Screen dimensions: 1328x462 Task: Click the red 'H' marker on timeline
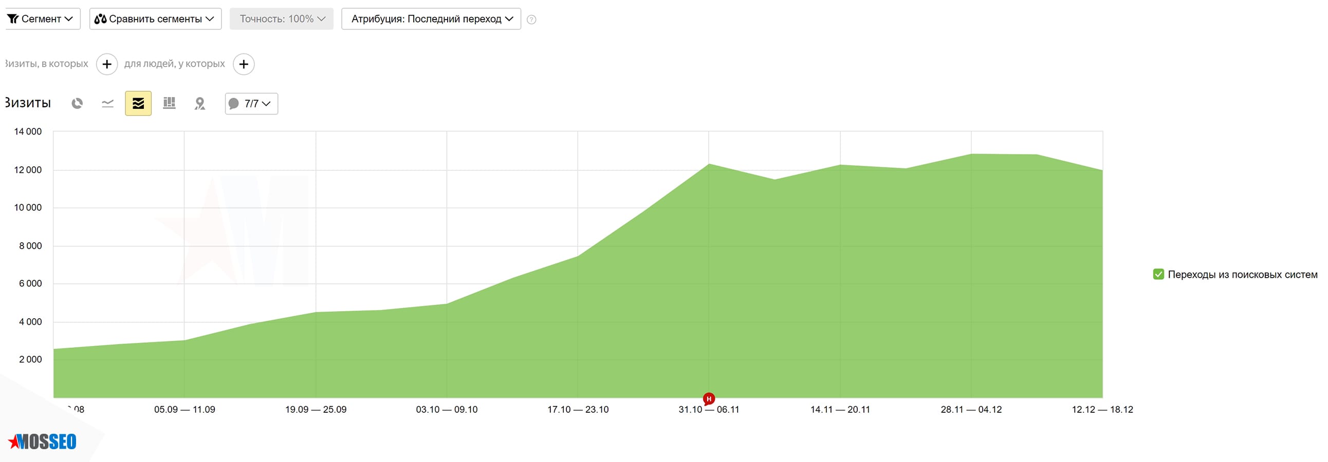click(709, 399)
